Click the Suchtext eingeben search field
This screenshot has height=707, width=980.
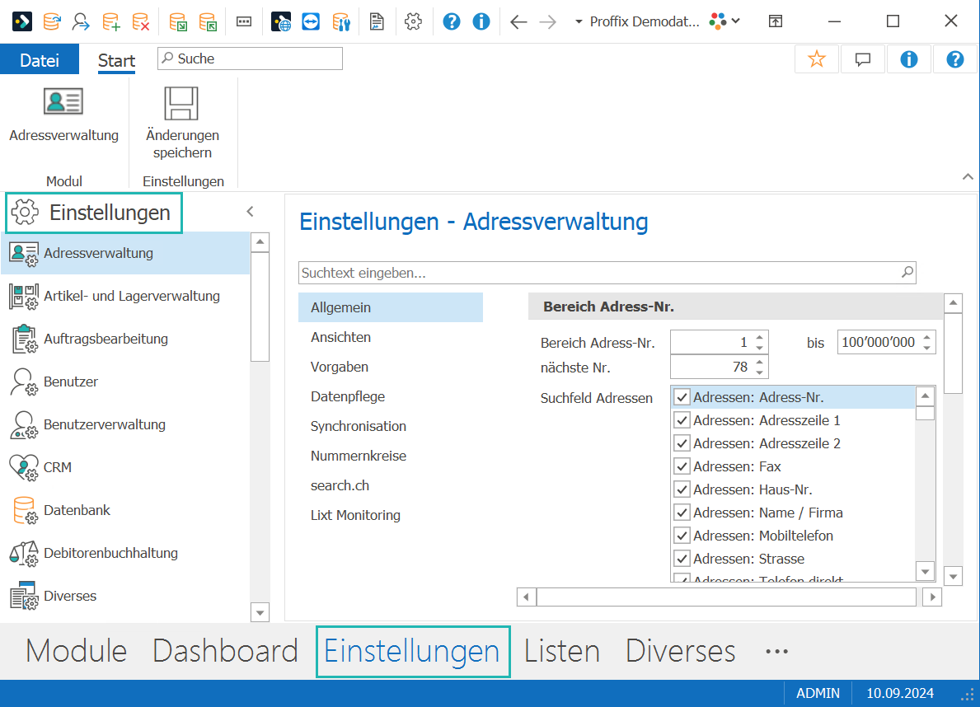[607, 274]
